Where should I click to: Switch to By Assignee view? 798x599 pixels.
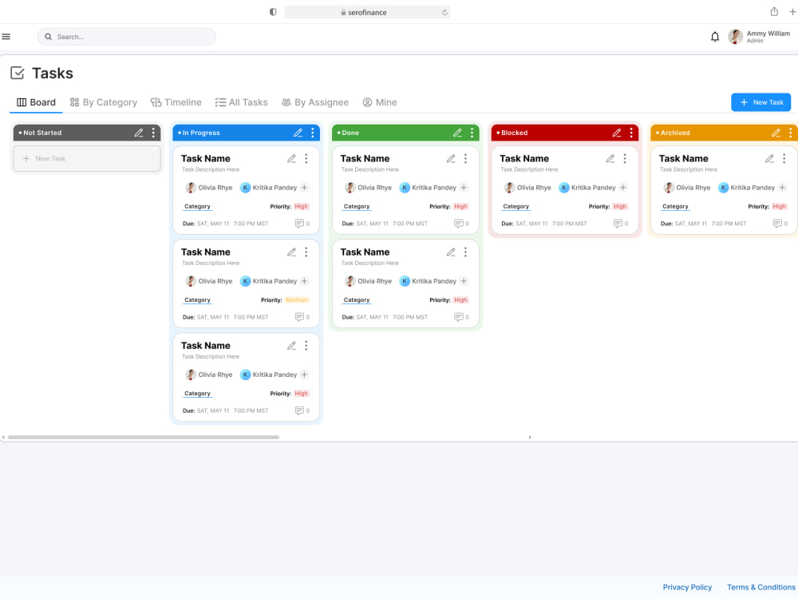(x=315, y=102)
